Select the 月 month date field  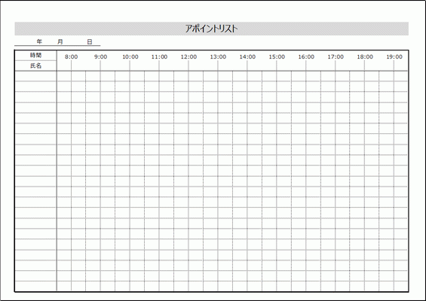coord(60,41)
